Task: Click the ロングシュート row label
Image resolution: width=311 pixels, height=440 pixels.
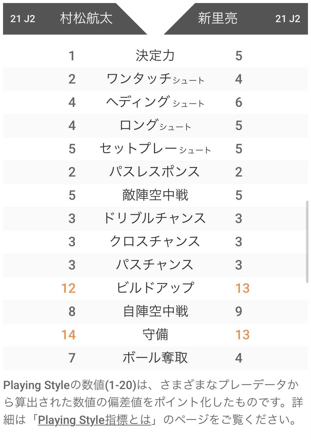Action: [x=155, y=126]
